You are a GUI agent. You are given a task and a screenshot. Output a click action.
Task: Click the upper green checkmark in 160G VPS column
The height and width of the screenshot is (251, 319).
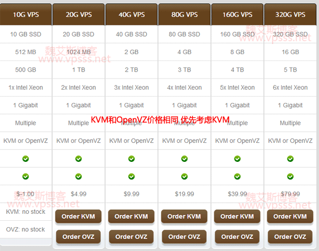[x=237, y=159]
